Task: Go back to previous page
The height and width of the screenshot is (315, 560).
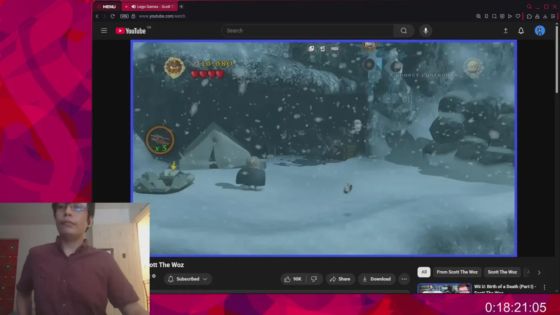Action: pos(97,16)
